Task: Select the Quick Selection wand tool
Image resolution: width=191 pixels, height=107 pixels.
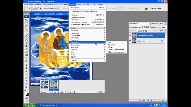Action: tap(27, 29)
